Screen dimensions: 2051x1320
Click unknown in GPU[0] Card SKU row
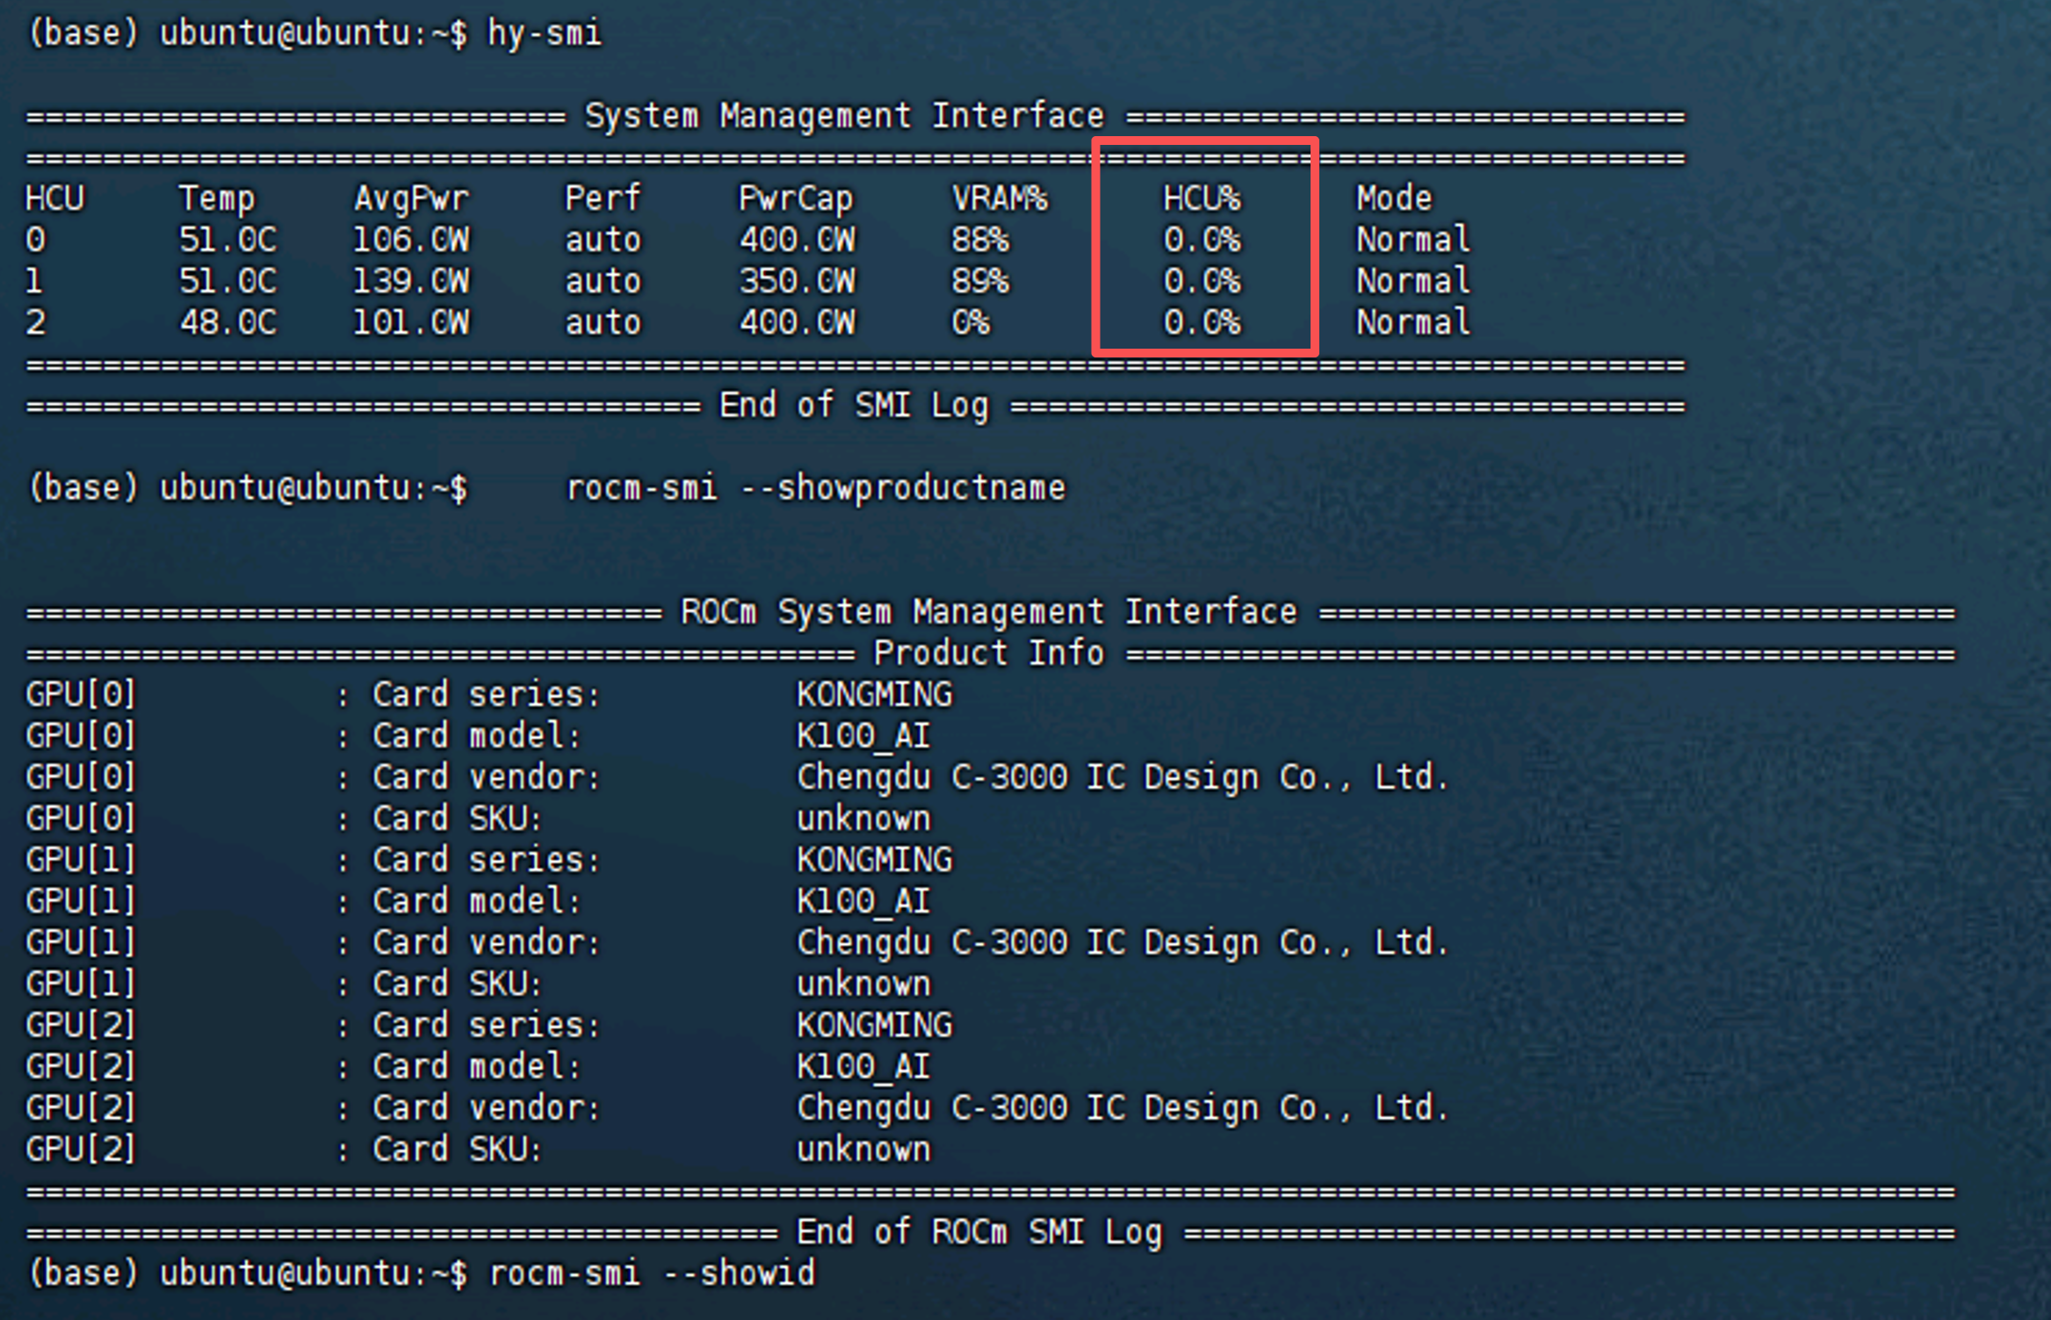click(863, 819)
